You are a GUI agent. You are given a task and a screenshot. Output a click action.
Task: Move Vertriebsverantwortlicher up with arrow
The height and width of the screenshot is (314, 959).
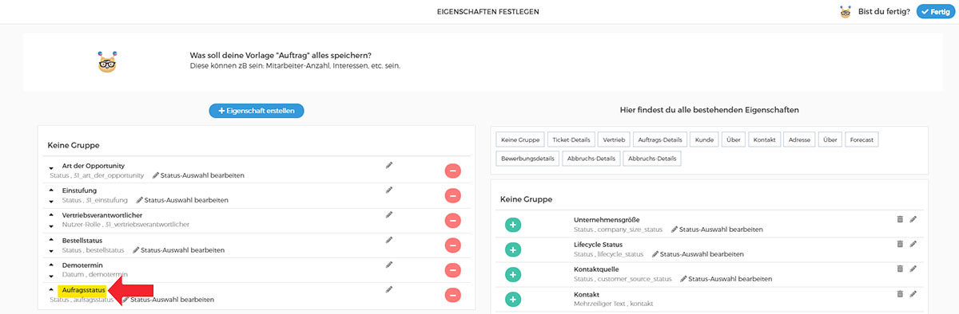tap(52, 214)
